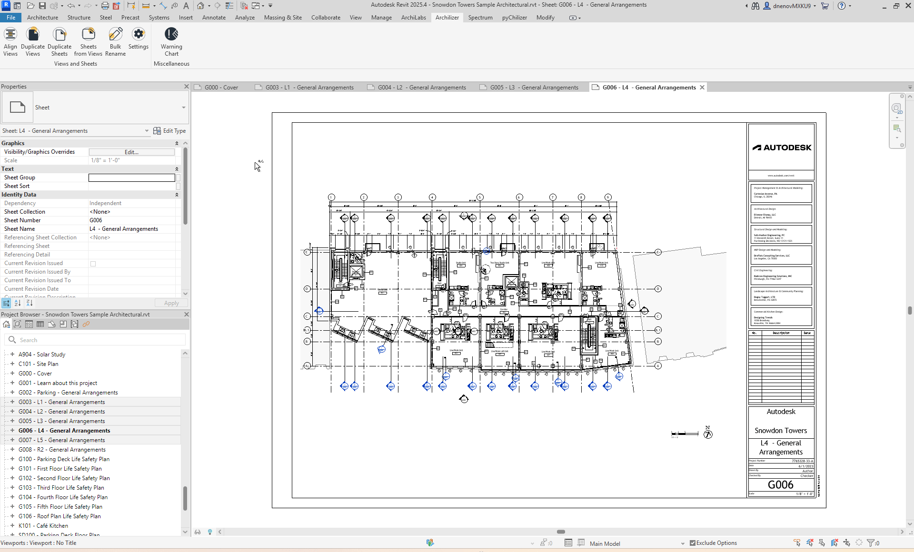Open the Bulk Rename tool
This screenshot has height=552, width=914.
click(115, 41)
